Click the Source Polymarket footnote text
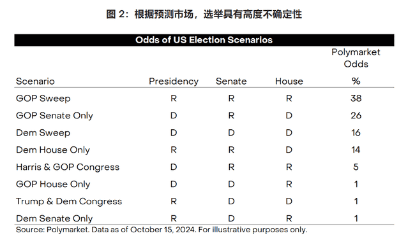Screen dimensions: 415x238 coord(162,230)
